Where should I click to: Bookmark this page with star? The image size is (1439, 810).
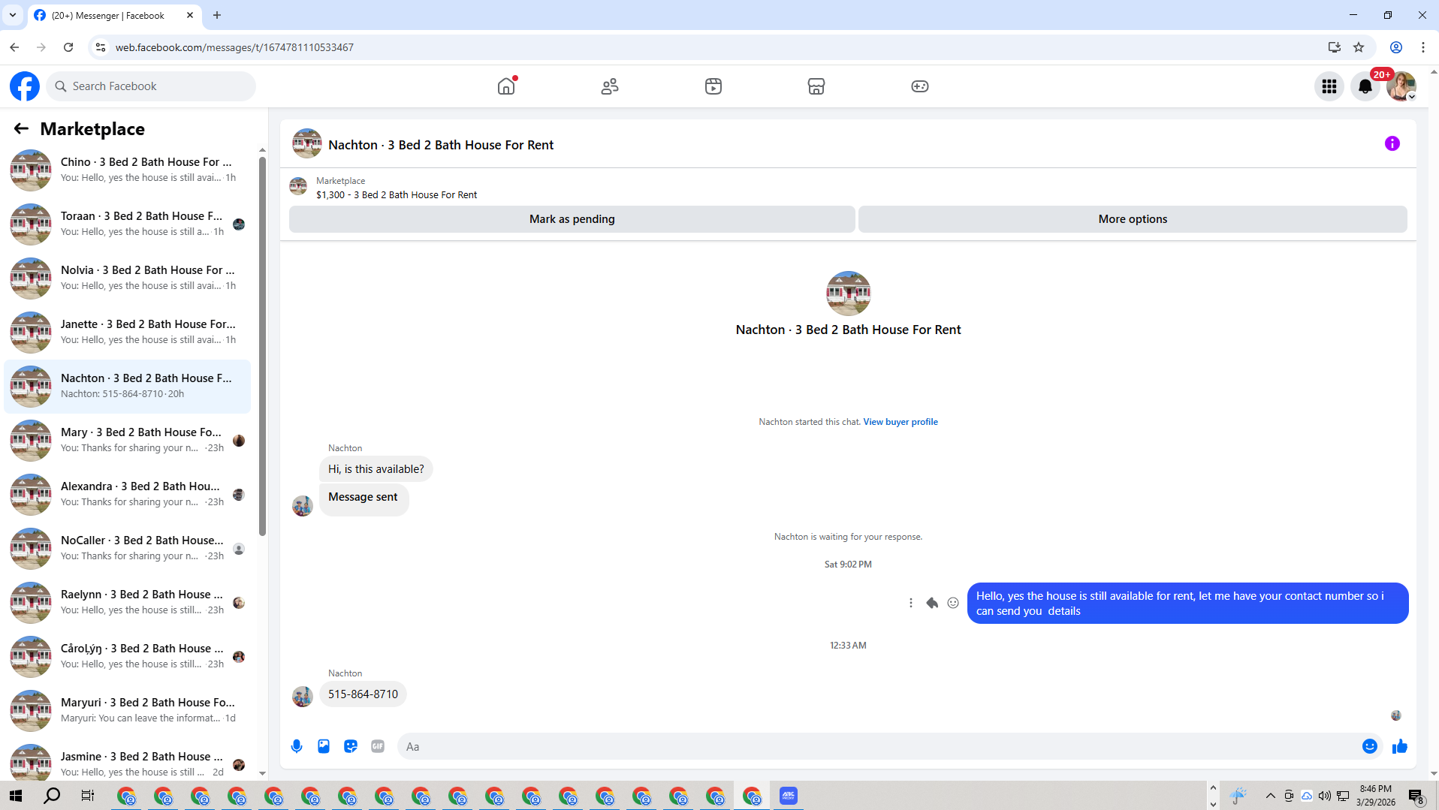click(1359, 47)
